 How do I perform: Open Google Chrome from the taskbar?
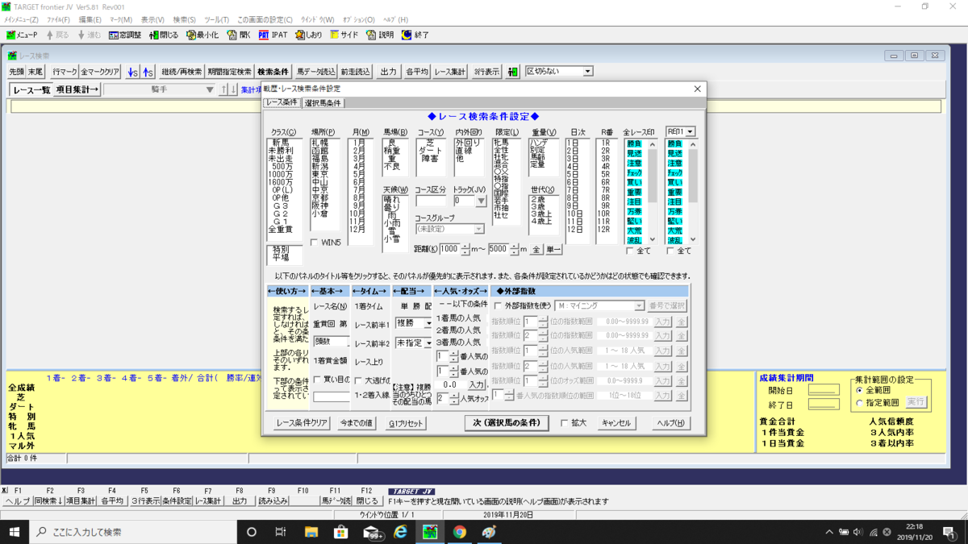(460, 532)
